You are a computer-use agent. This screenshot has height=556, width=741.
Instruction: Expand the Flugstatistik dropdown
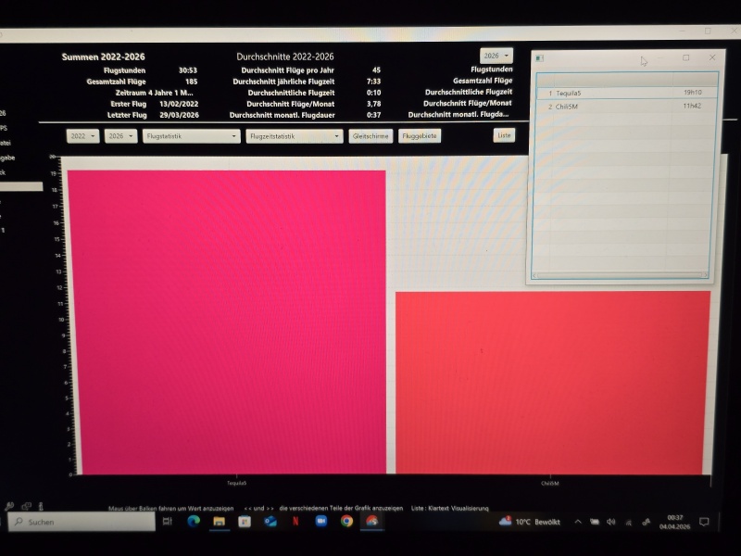click(192, 136)
